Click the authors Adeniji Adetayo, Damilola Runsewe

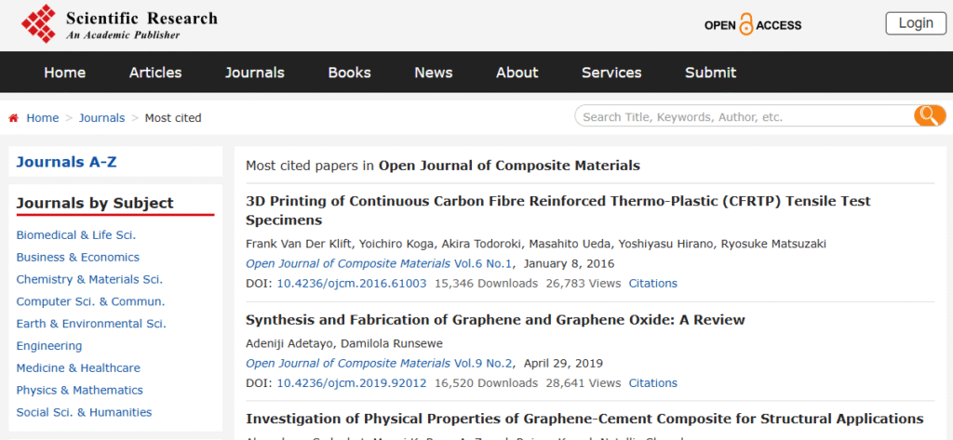coord(344,344)
